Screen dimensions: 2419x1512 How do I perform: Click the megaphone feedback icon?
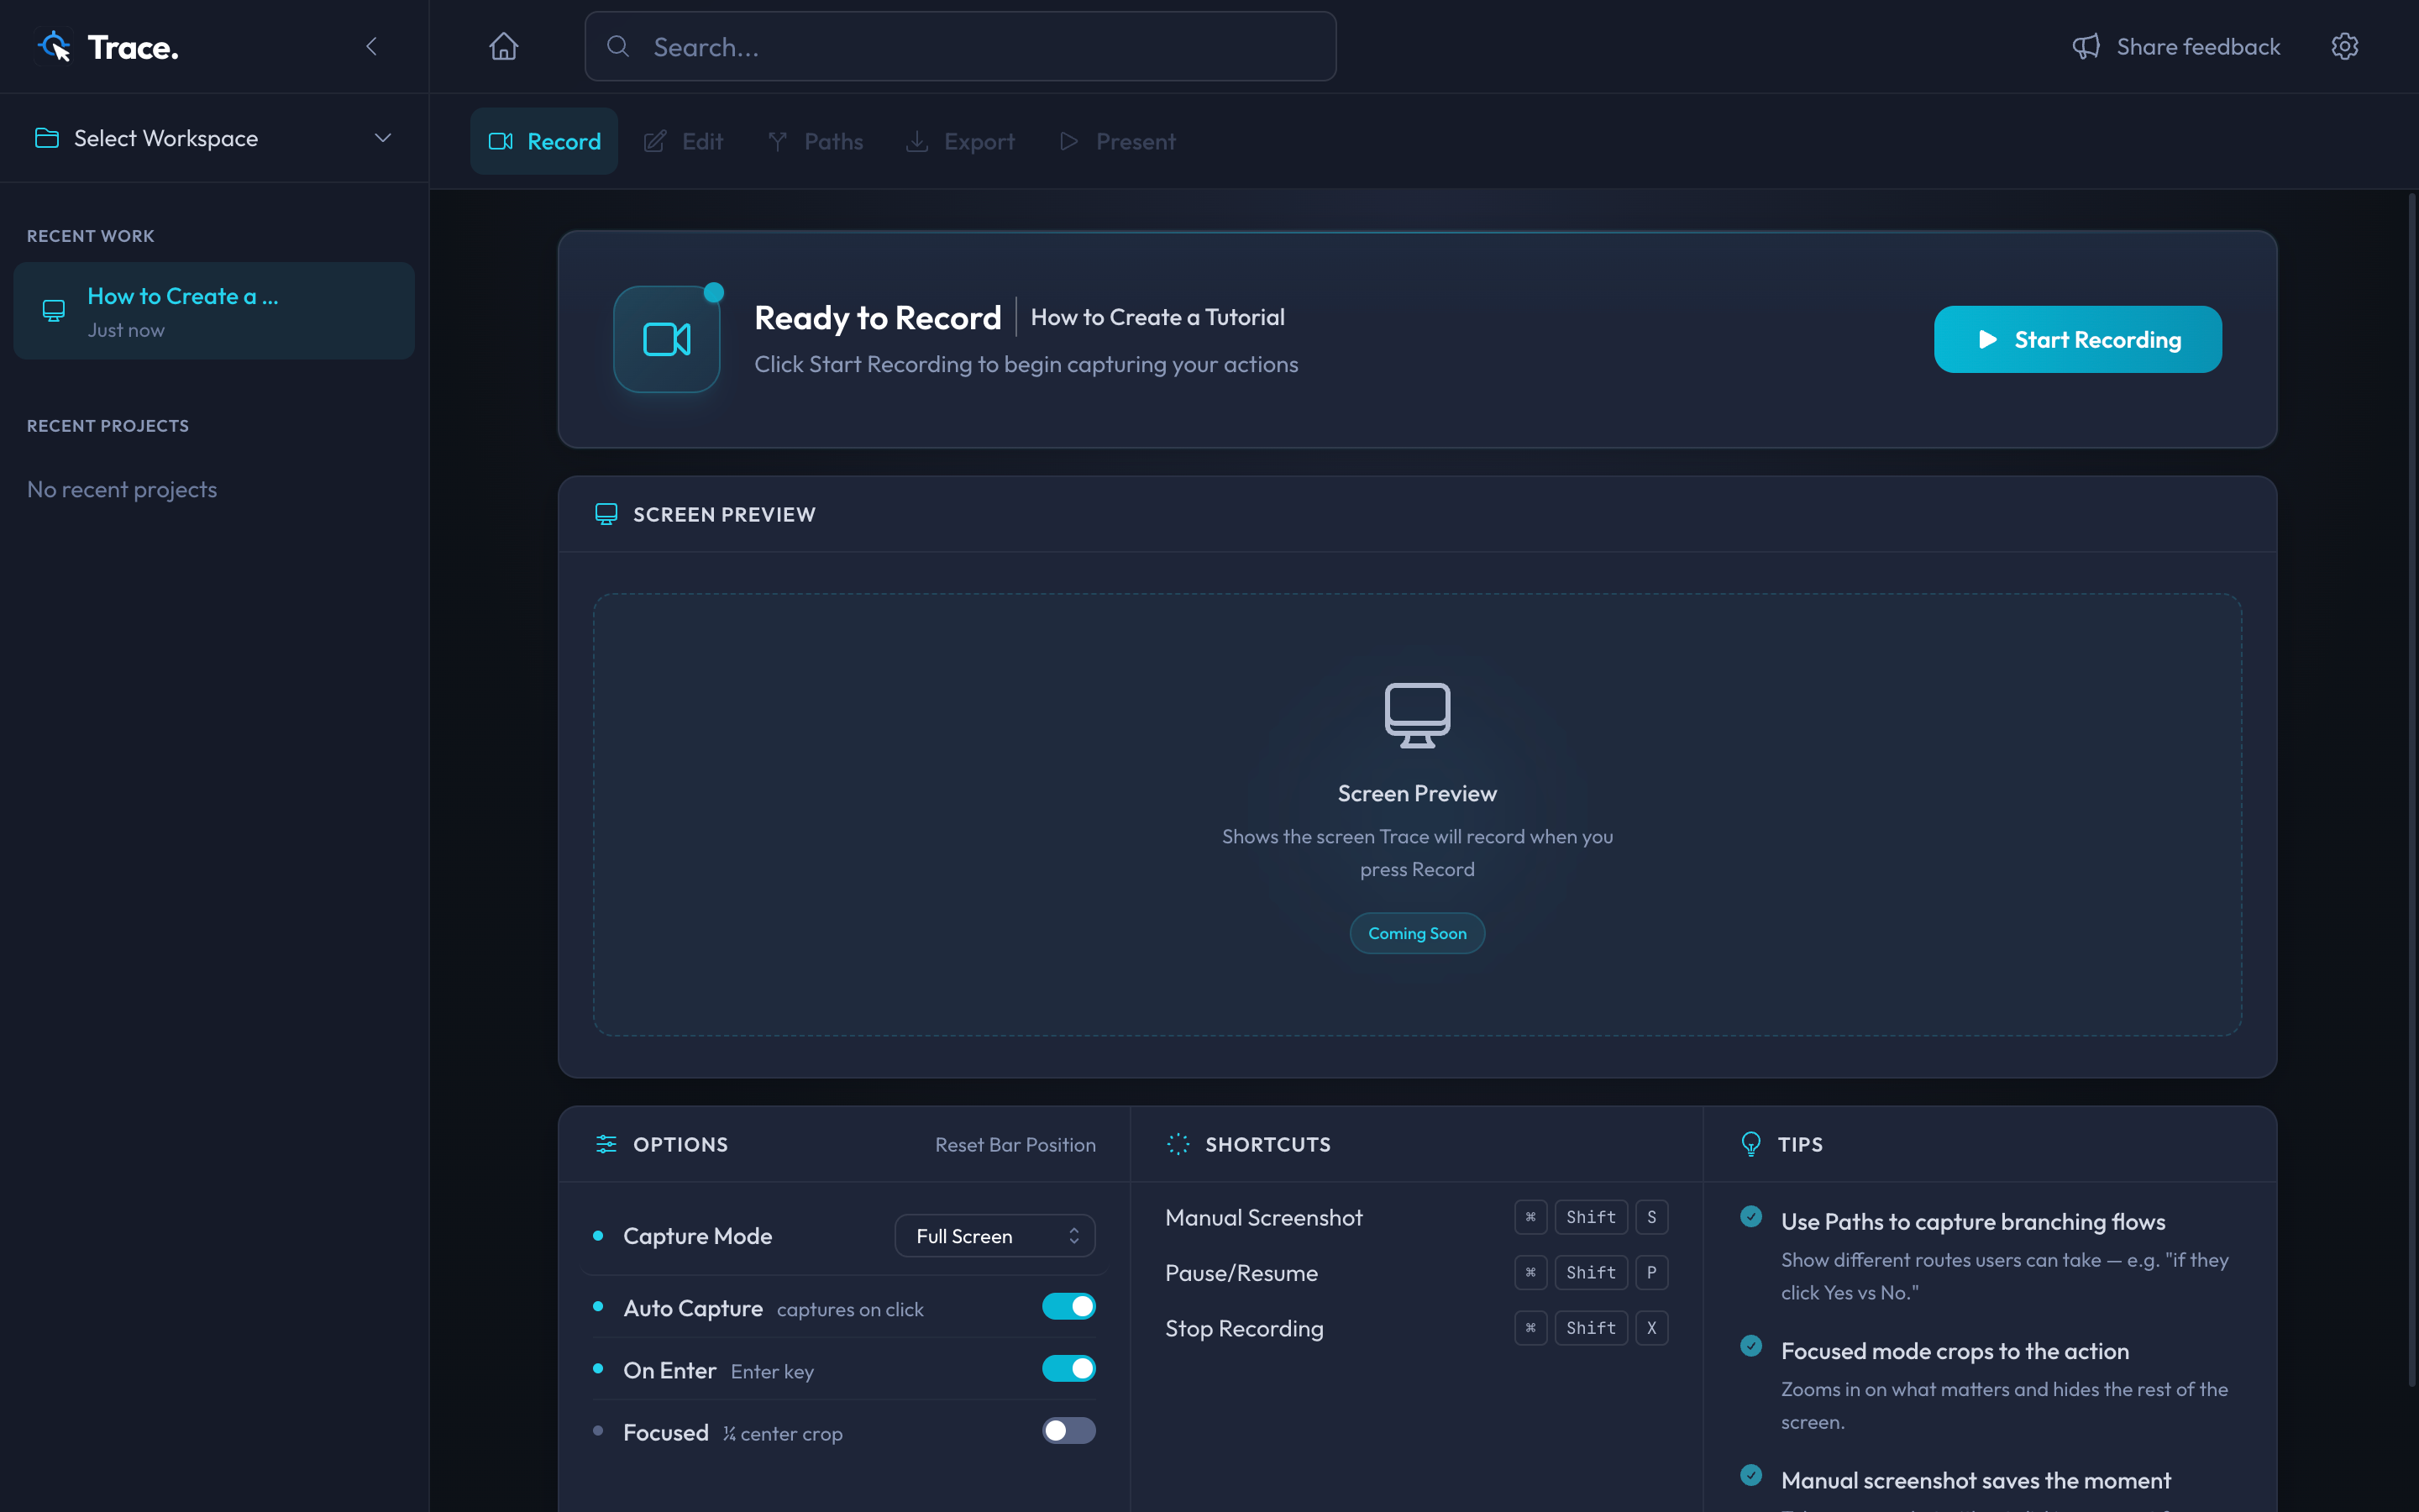click(2086, 47)
